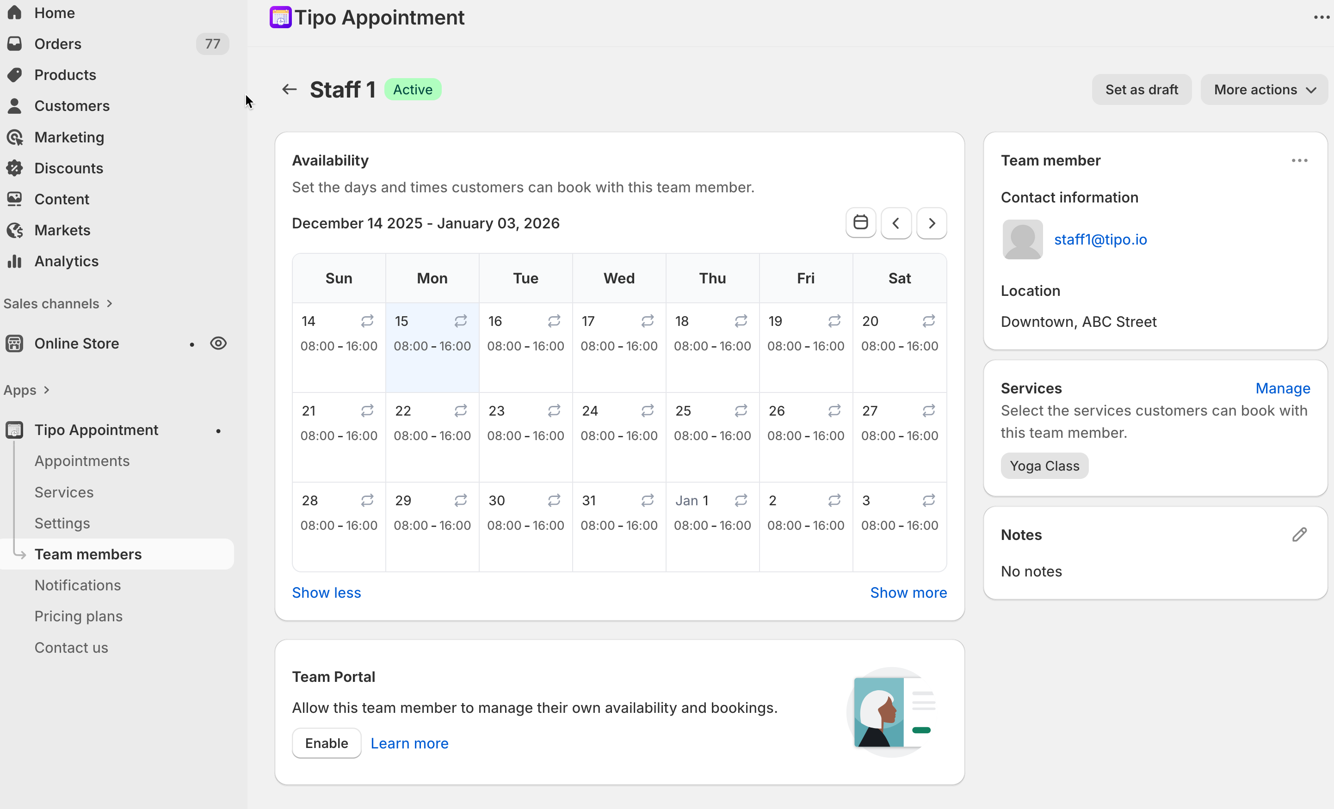Viewport: 1334px width, 809px height.
Task: Expand the Apps section chevron
Action: click(47, 390)
